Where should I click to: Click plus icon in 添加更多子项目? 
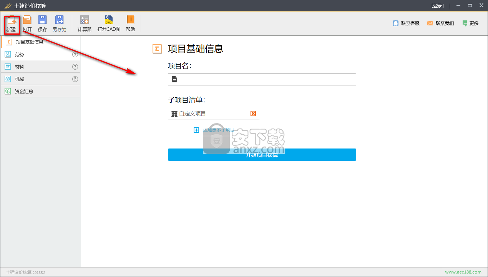pos(196,130)
